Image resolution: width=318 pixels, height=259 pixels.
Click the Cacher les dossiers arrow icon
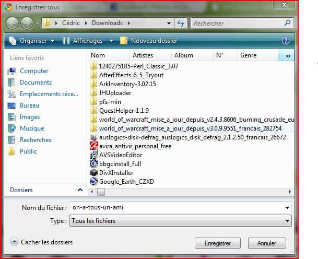tap(14, 242)
